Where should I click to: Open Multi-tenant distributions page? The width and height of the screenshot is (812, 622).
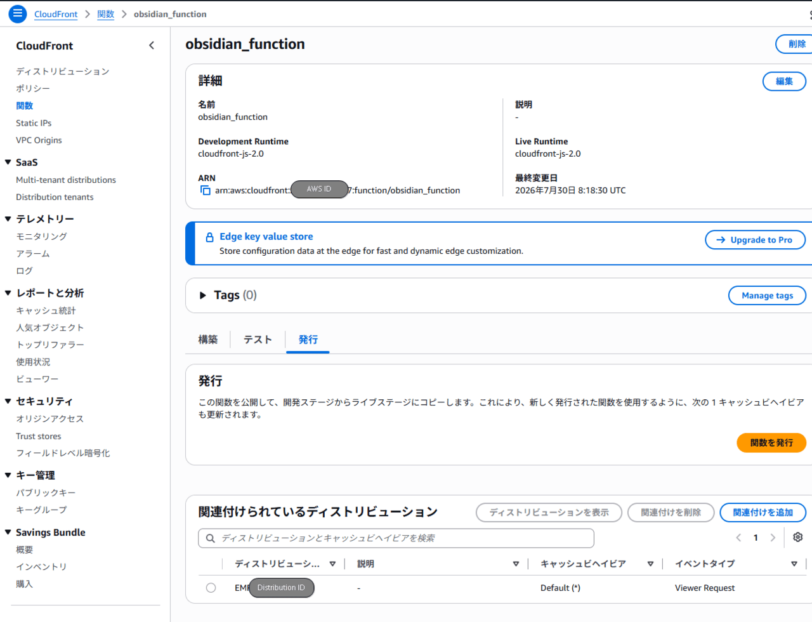click(x=66, y=180)
